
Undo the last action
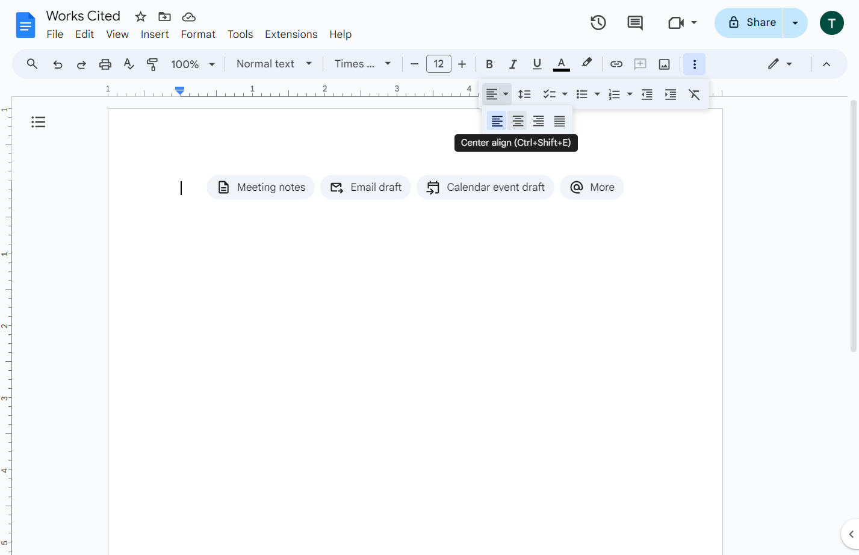coord(58,64)
